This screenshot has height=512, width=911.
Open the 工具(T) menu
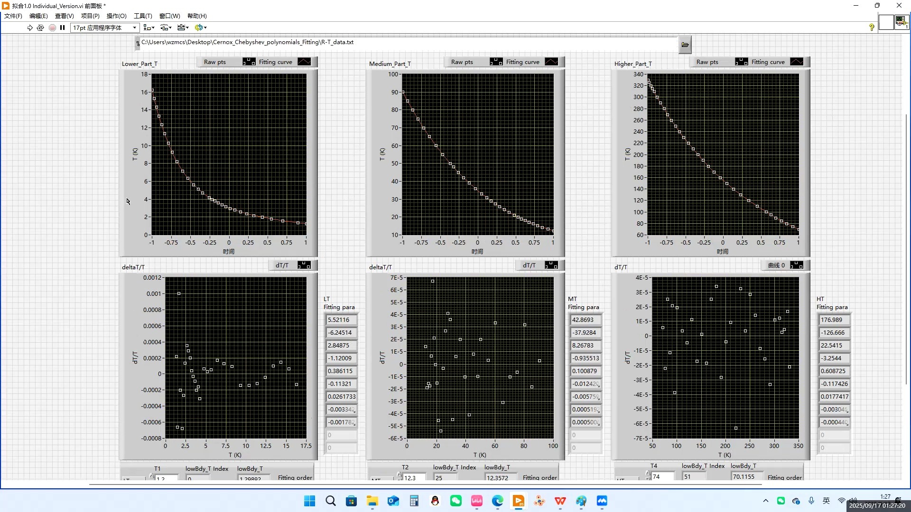[143, 16]
